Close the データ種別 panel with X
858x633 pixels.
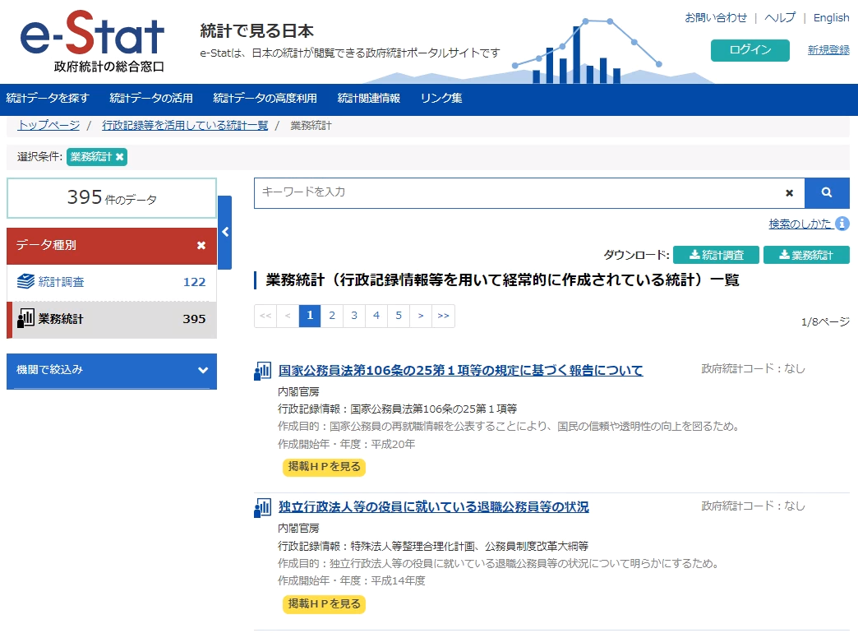(x=201, y=245)
